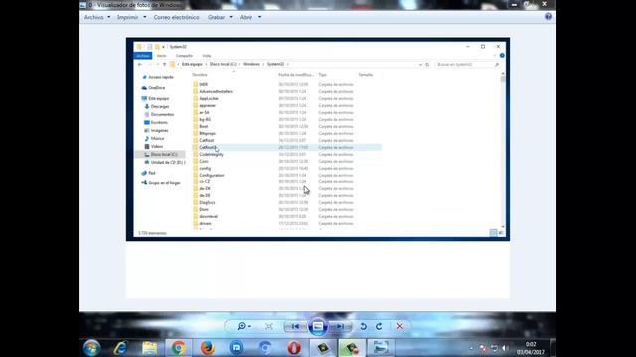The height and width of the screenshot is (357, 636).
Task: Launch Internet Explorer from the taskbar
Action: [120, 348]
